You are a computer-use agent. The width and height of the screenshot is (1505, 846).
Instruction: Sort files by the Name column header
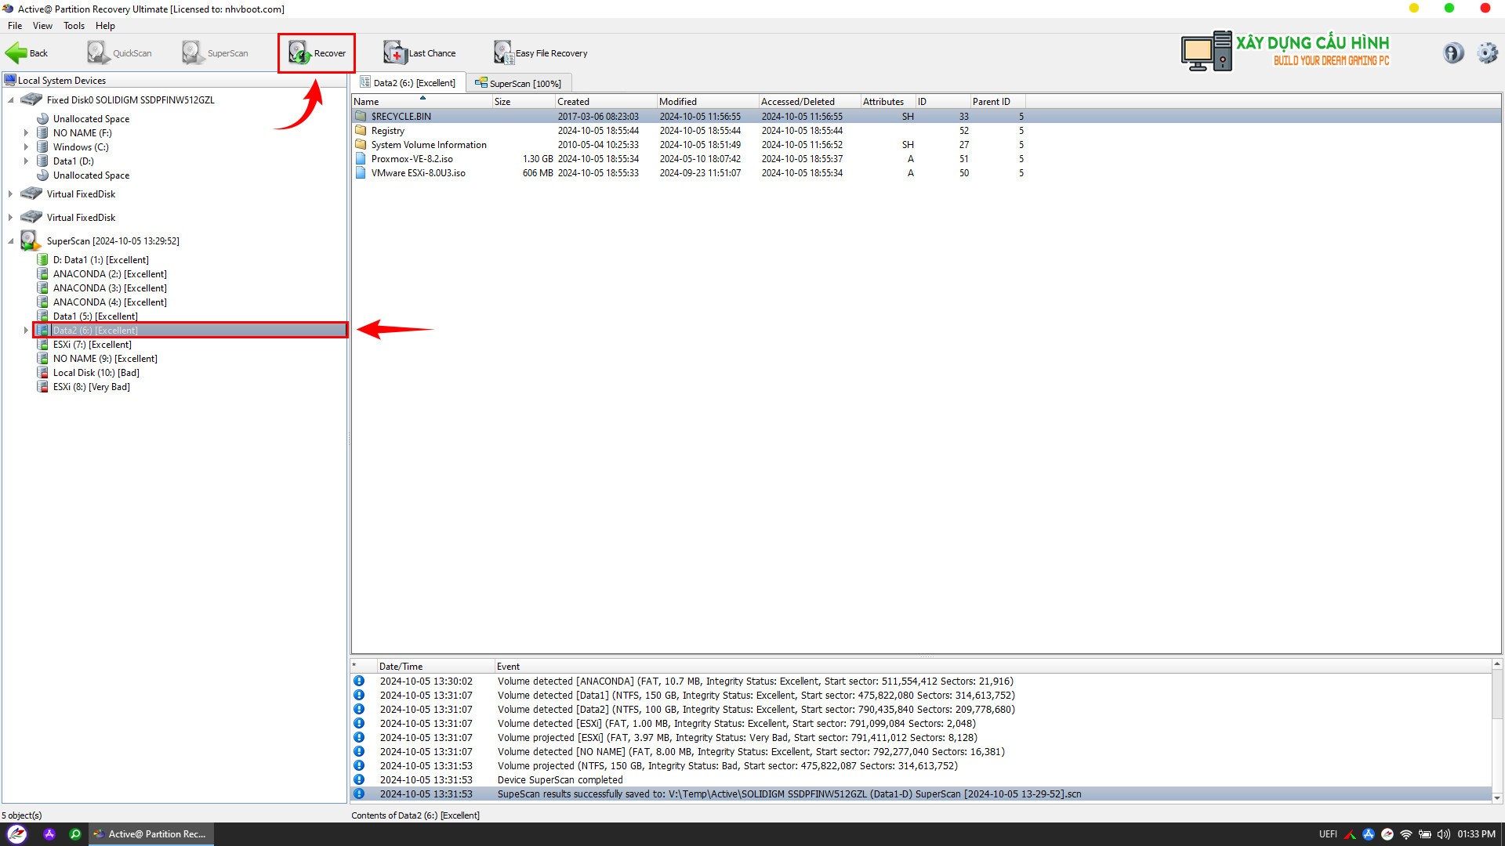pyautogui.click(x=421, y=102)
